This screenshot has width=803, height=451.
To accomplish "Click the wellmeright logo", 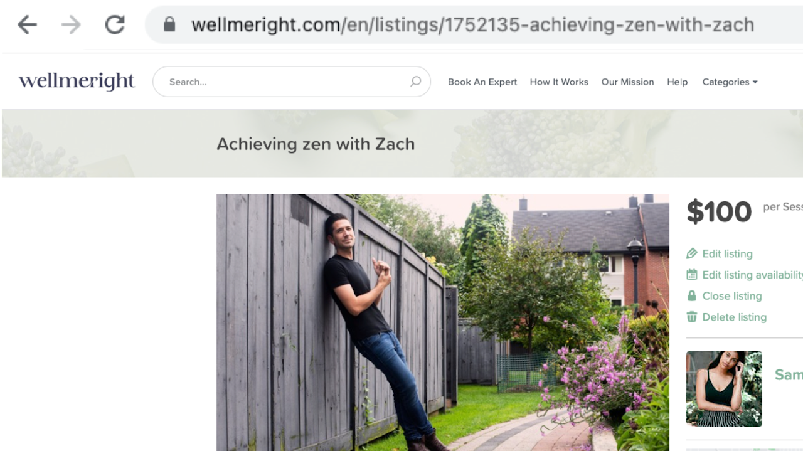I will click(x=77, y=82).
